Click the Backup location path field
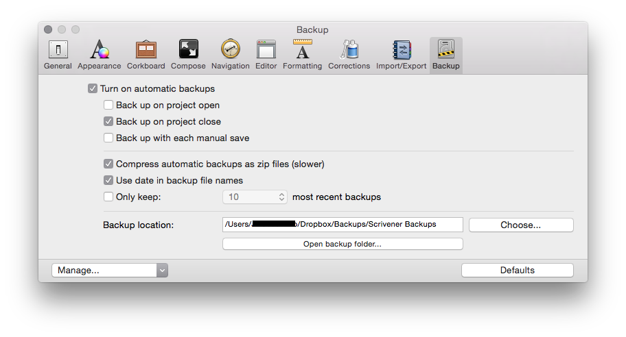 pos(343,224)
